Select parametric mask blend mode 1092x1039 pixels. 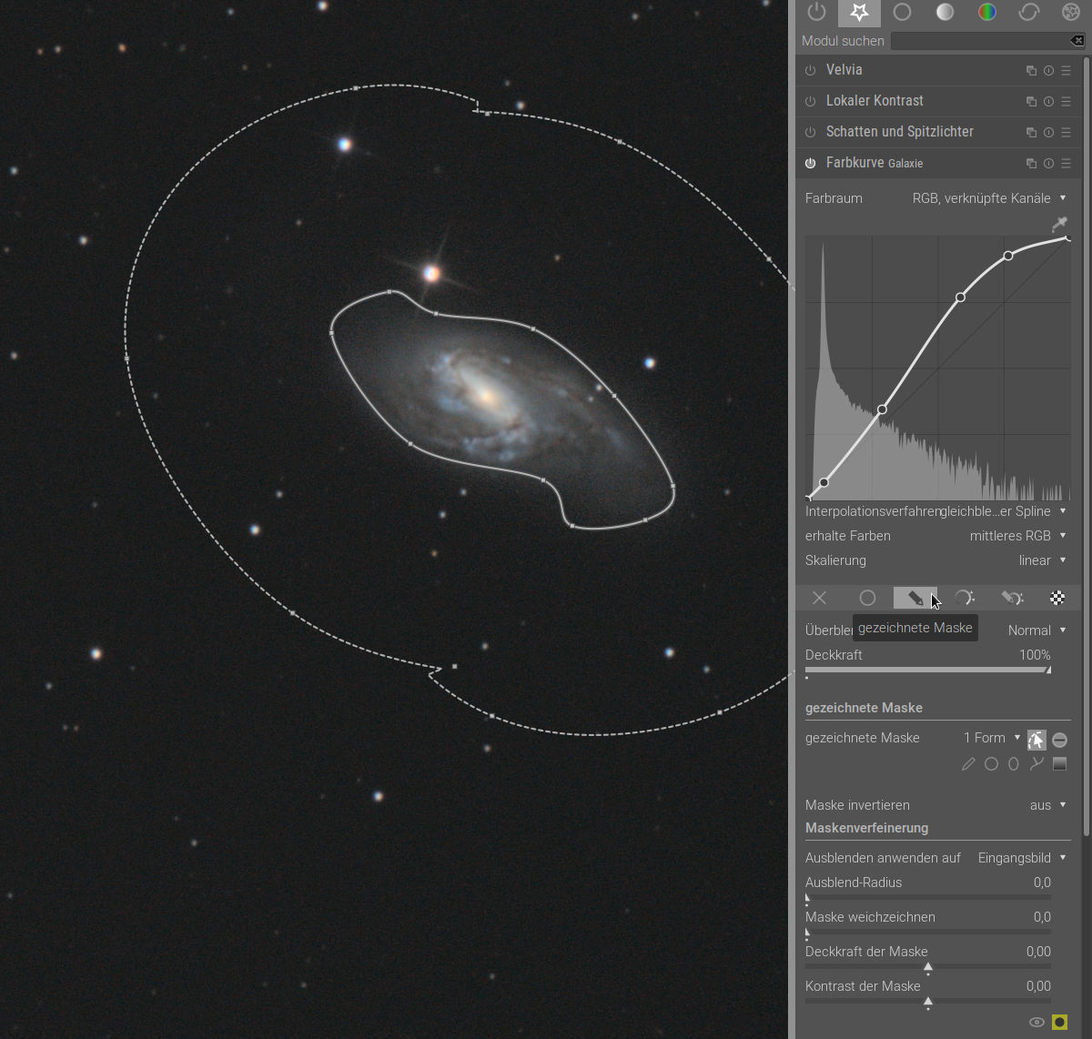pos(964,598)
